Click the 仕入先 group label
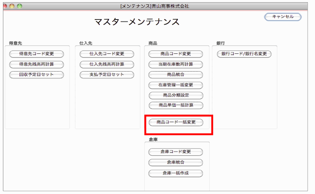This screenshot has height=194, width=315. coord(86,43)
